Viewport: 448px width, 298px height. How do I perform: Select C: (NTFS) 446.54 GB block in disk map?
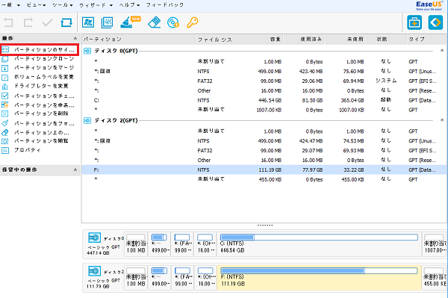pyautogui.click(x=319, y=244)
